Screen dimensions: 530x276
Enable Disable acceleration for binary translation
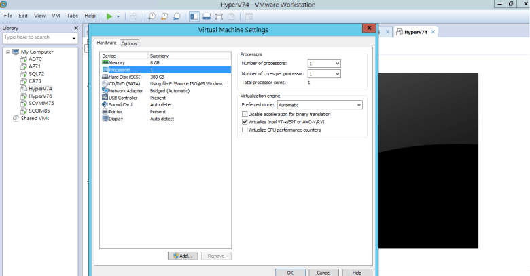point(245,114)
